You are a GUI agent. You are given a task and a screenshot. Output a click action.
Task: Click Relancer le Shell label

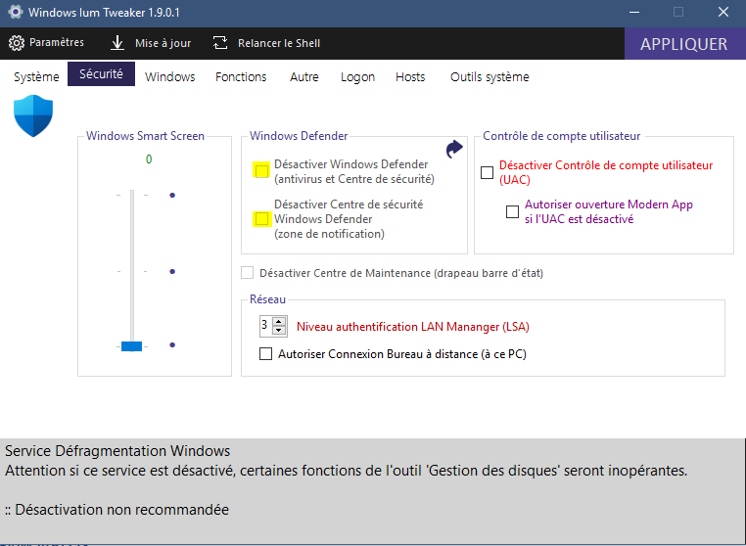[279, 43]
